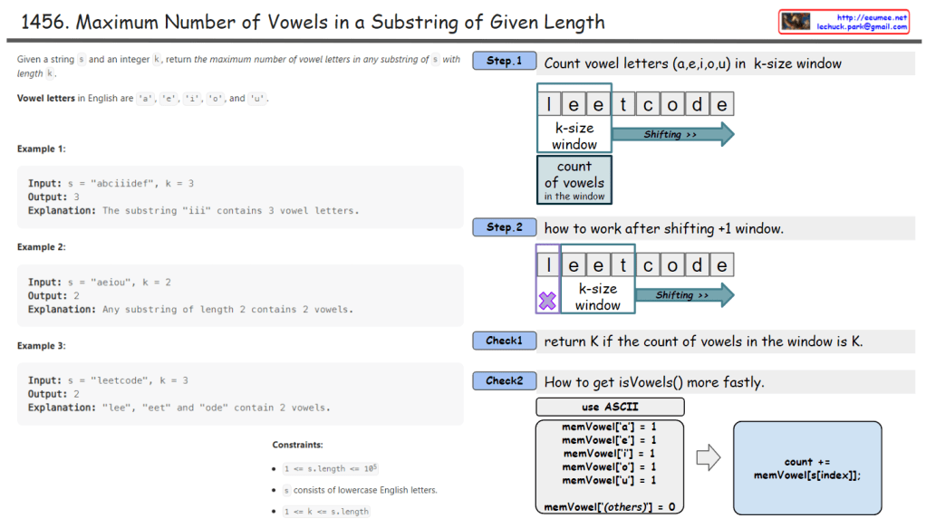The width and height of the screenshot is (926, 528).
Task: Click the 'k-size window' label under Step 1
Action: click(x=574, y=136)
